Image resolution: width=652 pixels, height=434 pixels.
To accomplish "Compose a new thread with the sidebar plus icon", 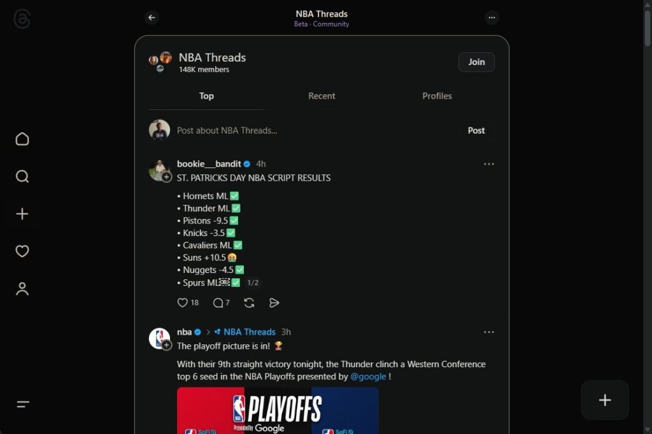I will 22,214.
